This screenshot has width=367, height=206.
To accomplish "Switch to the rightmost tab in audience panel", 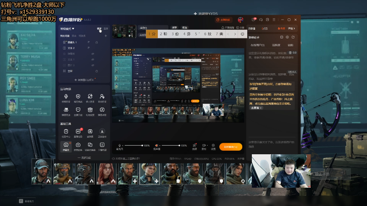I will tap(290, 45).
